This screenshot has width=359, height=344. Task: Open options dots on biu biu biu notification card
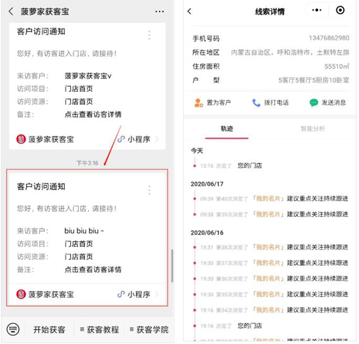149,190
